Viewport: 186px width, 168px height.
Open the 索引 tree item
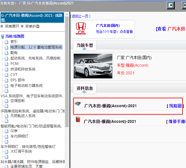(14, 42)
